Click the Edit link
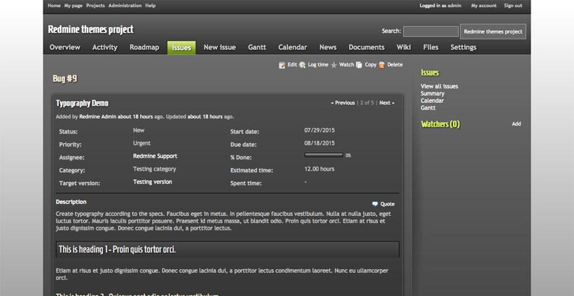 (292, 65)
